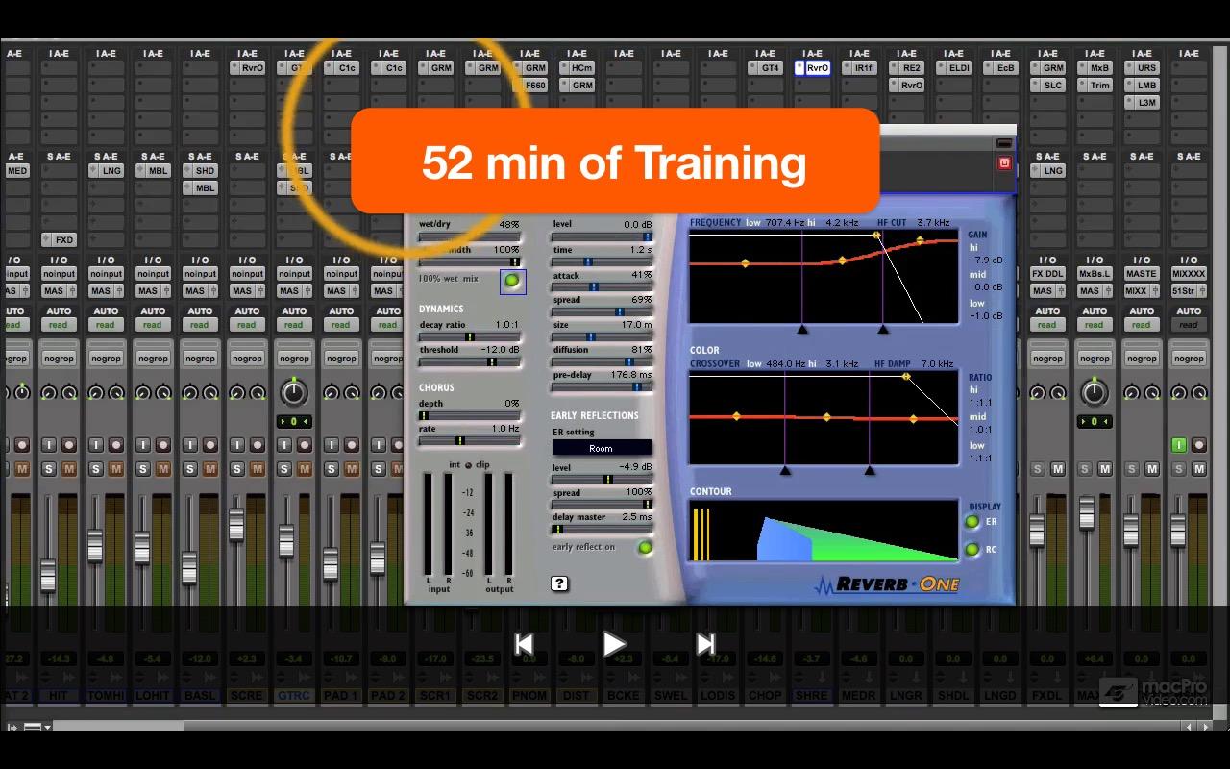Screen dimensions: 1230x769
Task: Click the diffusion slider
Action: (602, 362)
